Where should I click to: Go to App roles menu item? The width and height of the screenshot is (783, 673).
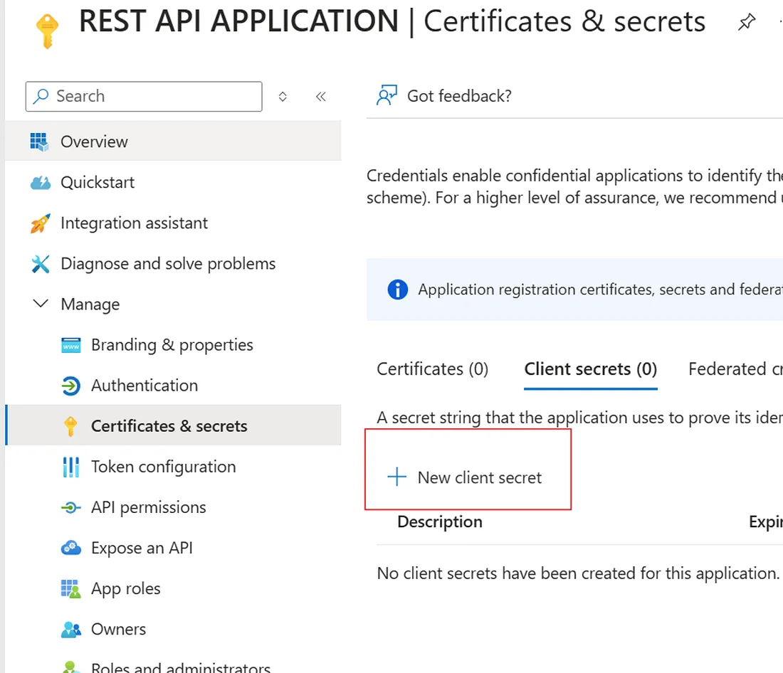tap(125, 589)
